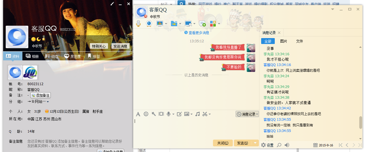Click the 特别关心 button
This screenshot has height=152, width=376.
point(99,46)
